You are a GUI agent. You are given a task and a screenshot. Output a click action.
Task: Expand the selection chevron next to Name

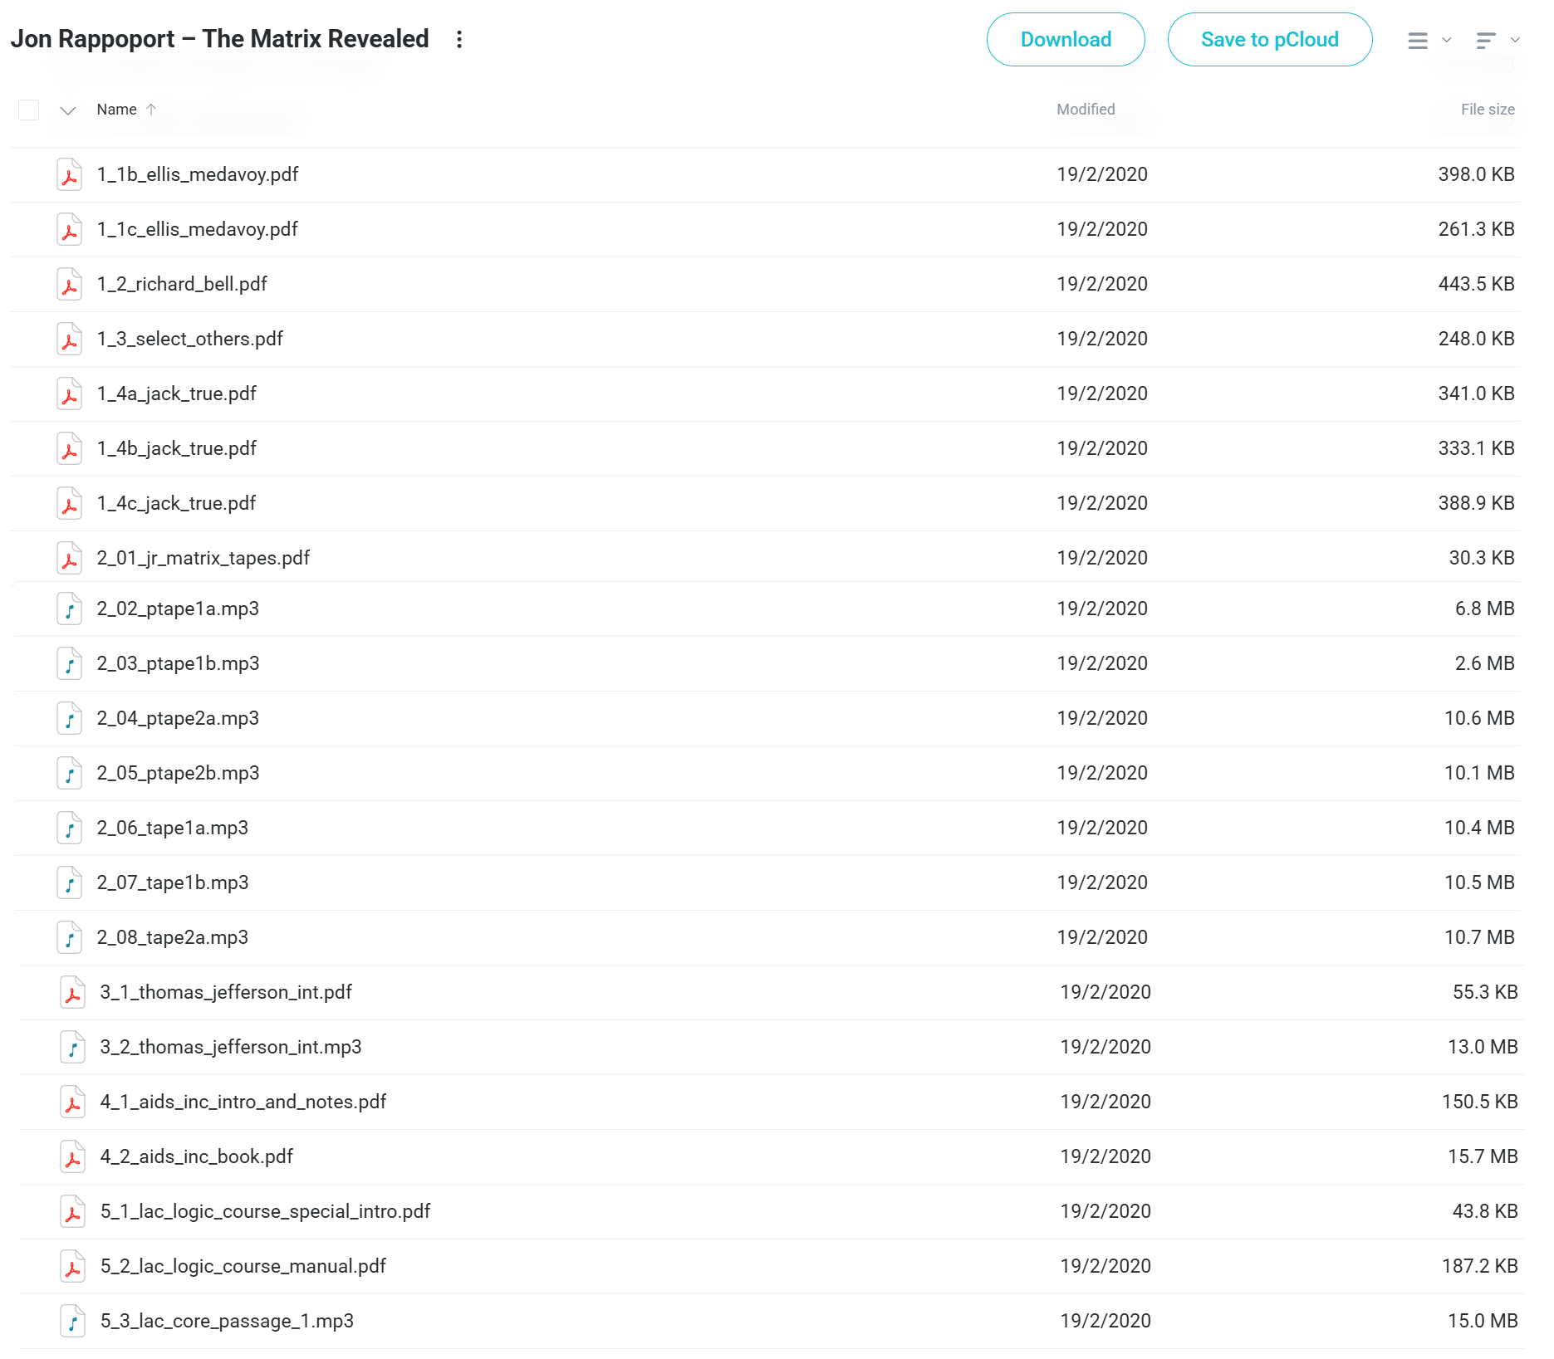tap(68, 110)
